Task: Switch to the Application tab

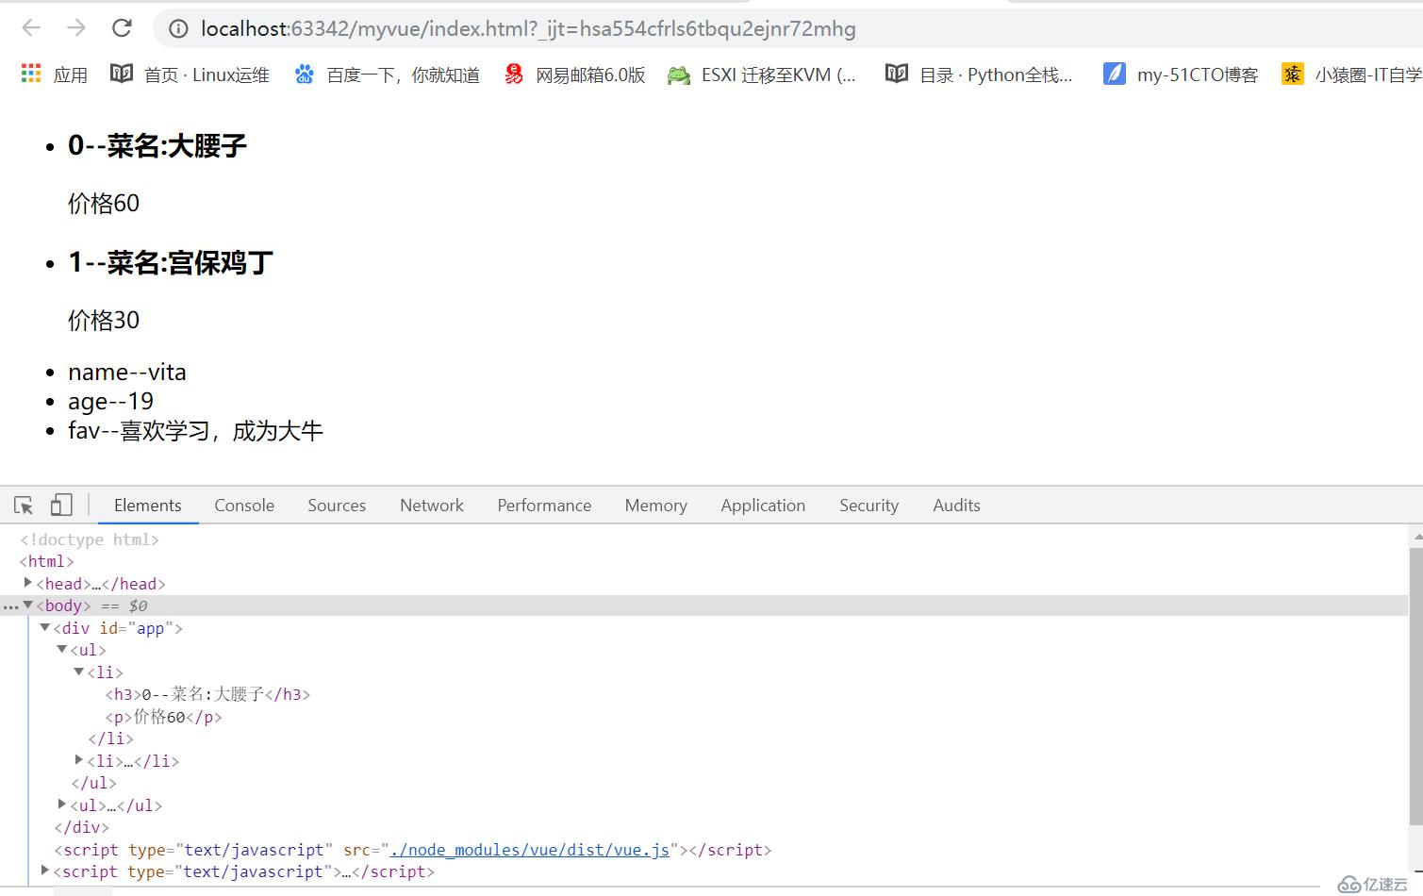Action: [x=763, y=506]
